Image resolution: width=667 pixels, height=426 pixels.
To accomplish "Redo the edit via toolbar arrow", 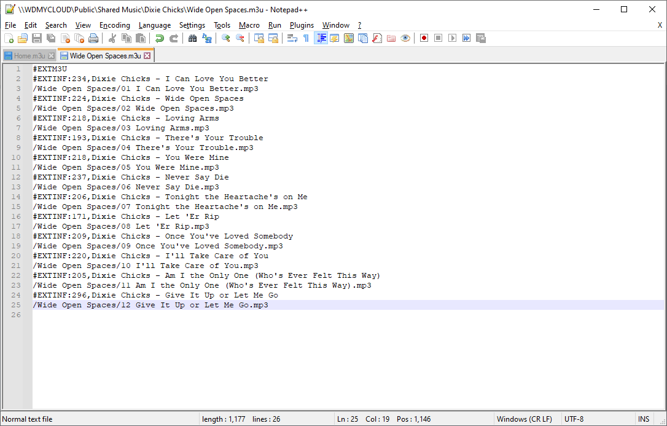I will [174, 38].
